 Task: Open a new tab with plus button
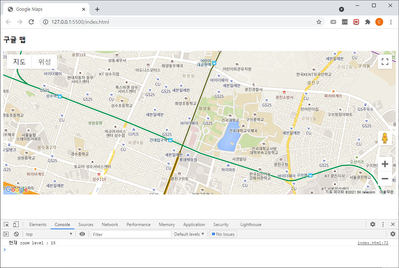click(x=97, y=9)
